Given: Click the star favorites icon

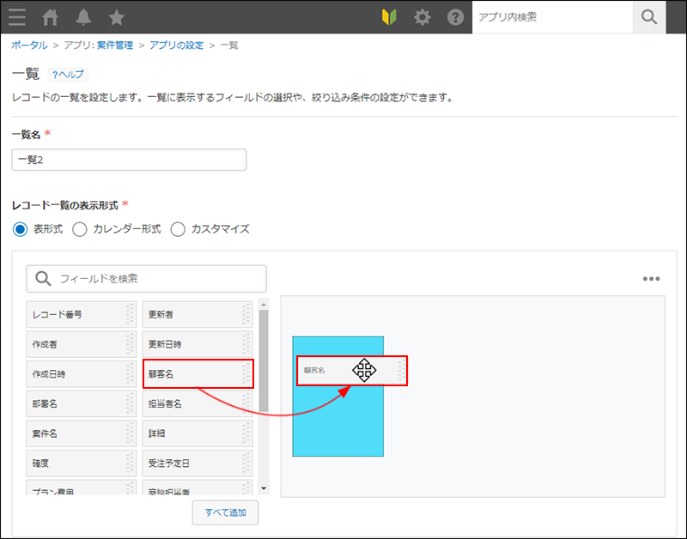Looking at the screenshot, I should point(117,16).
